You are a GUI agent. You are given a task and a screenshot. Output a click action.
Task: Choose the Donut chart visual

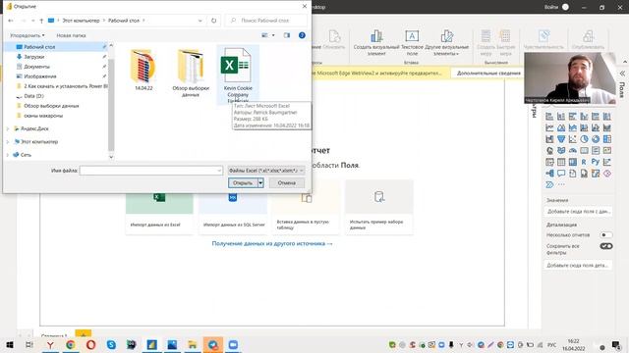596,139
